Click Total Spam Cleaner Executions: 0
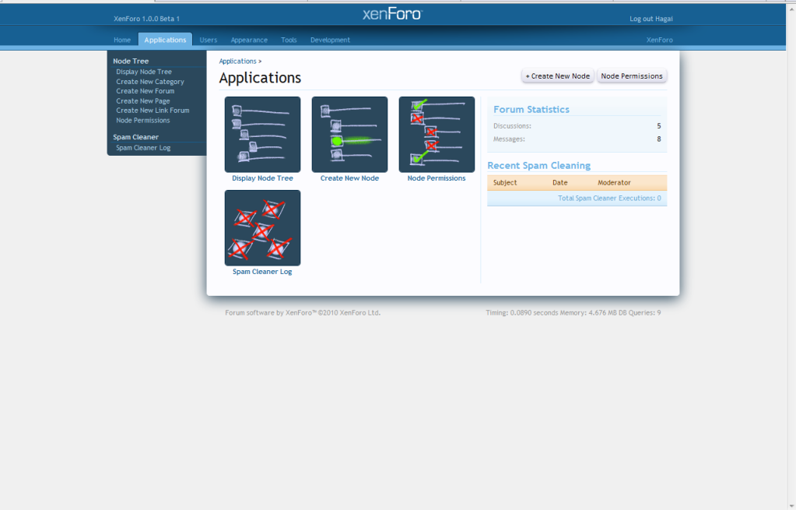The height and width of the screenshot is (510, 796). click(610, 198)
